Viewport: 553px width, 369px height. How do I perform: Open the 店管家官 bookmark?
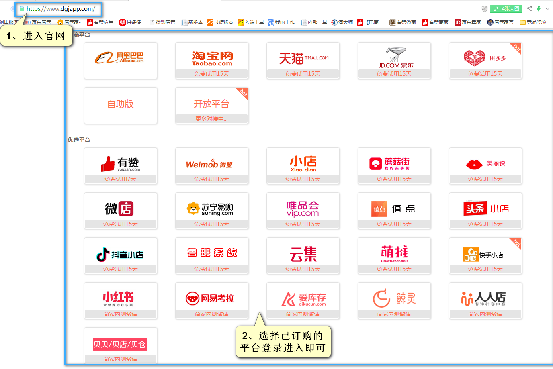500,22
